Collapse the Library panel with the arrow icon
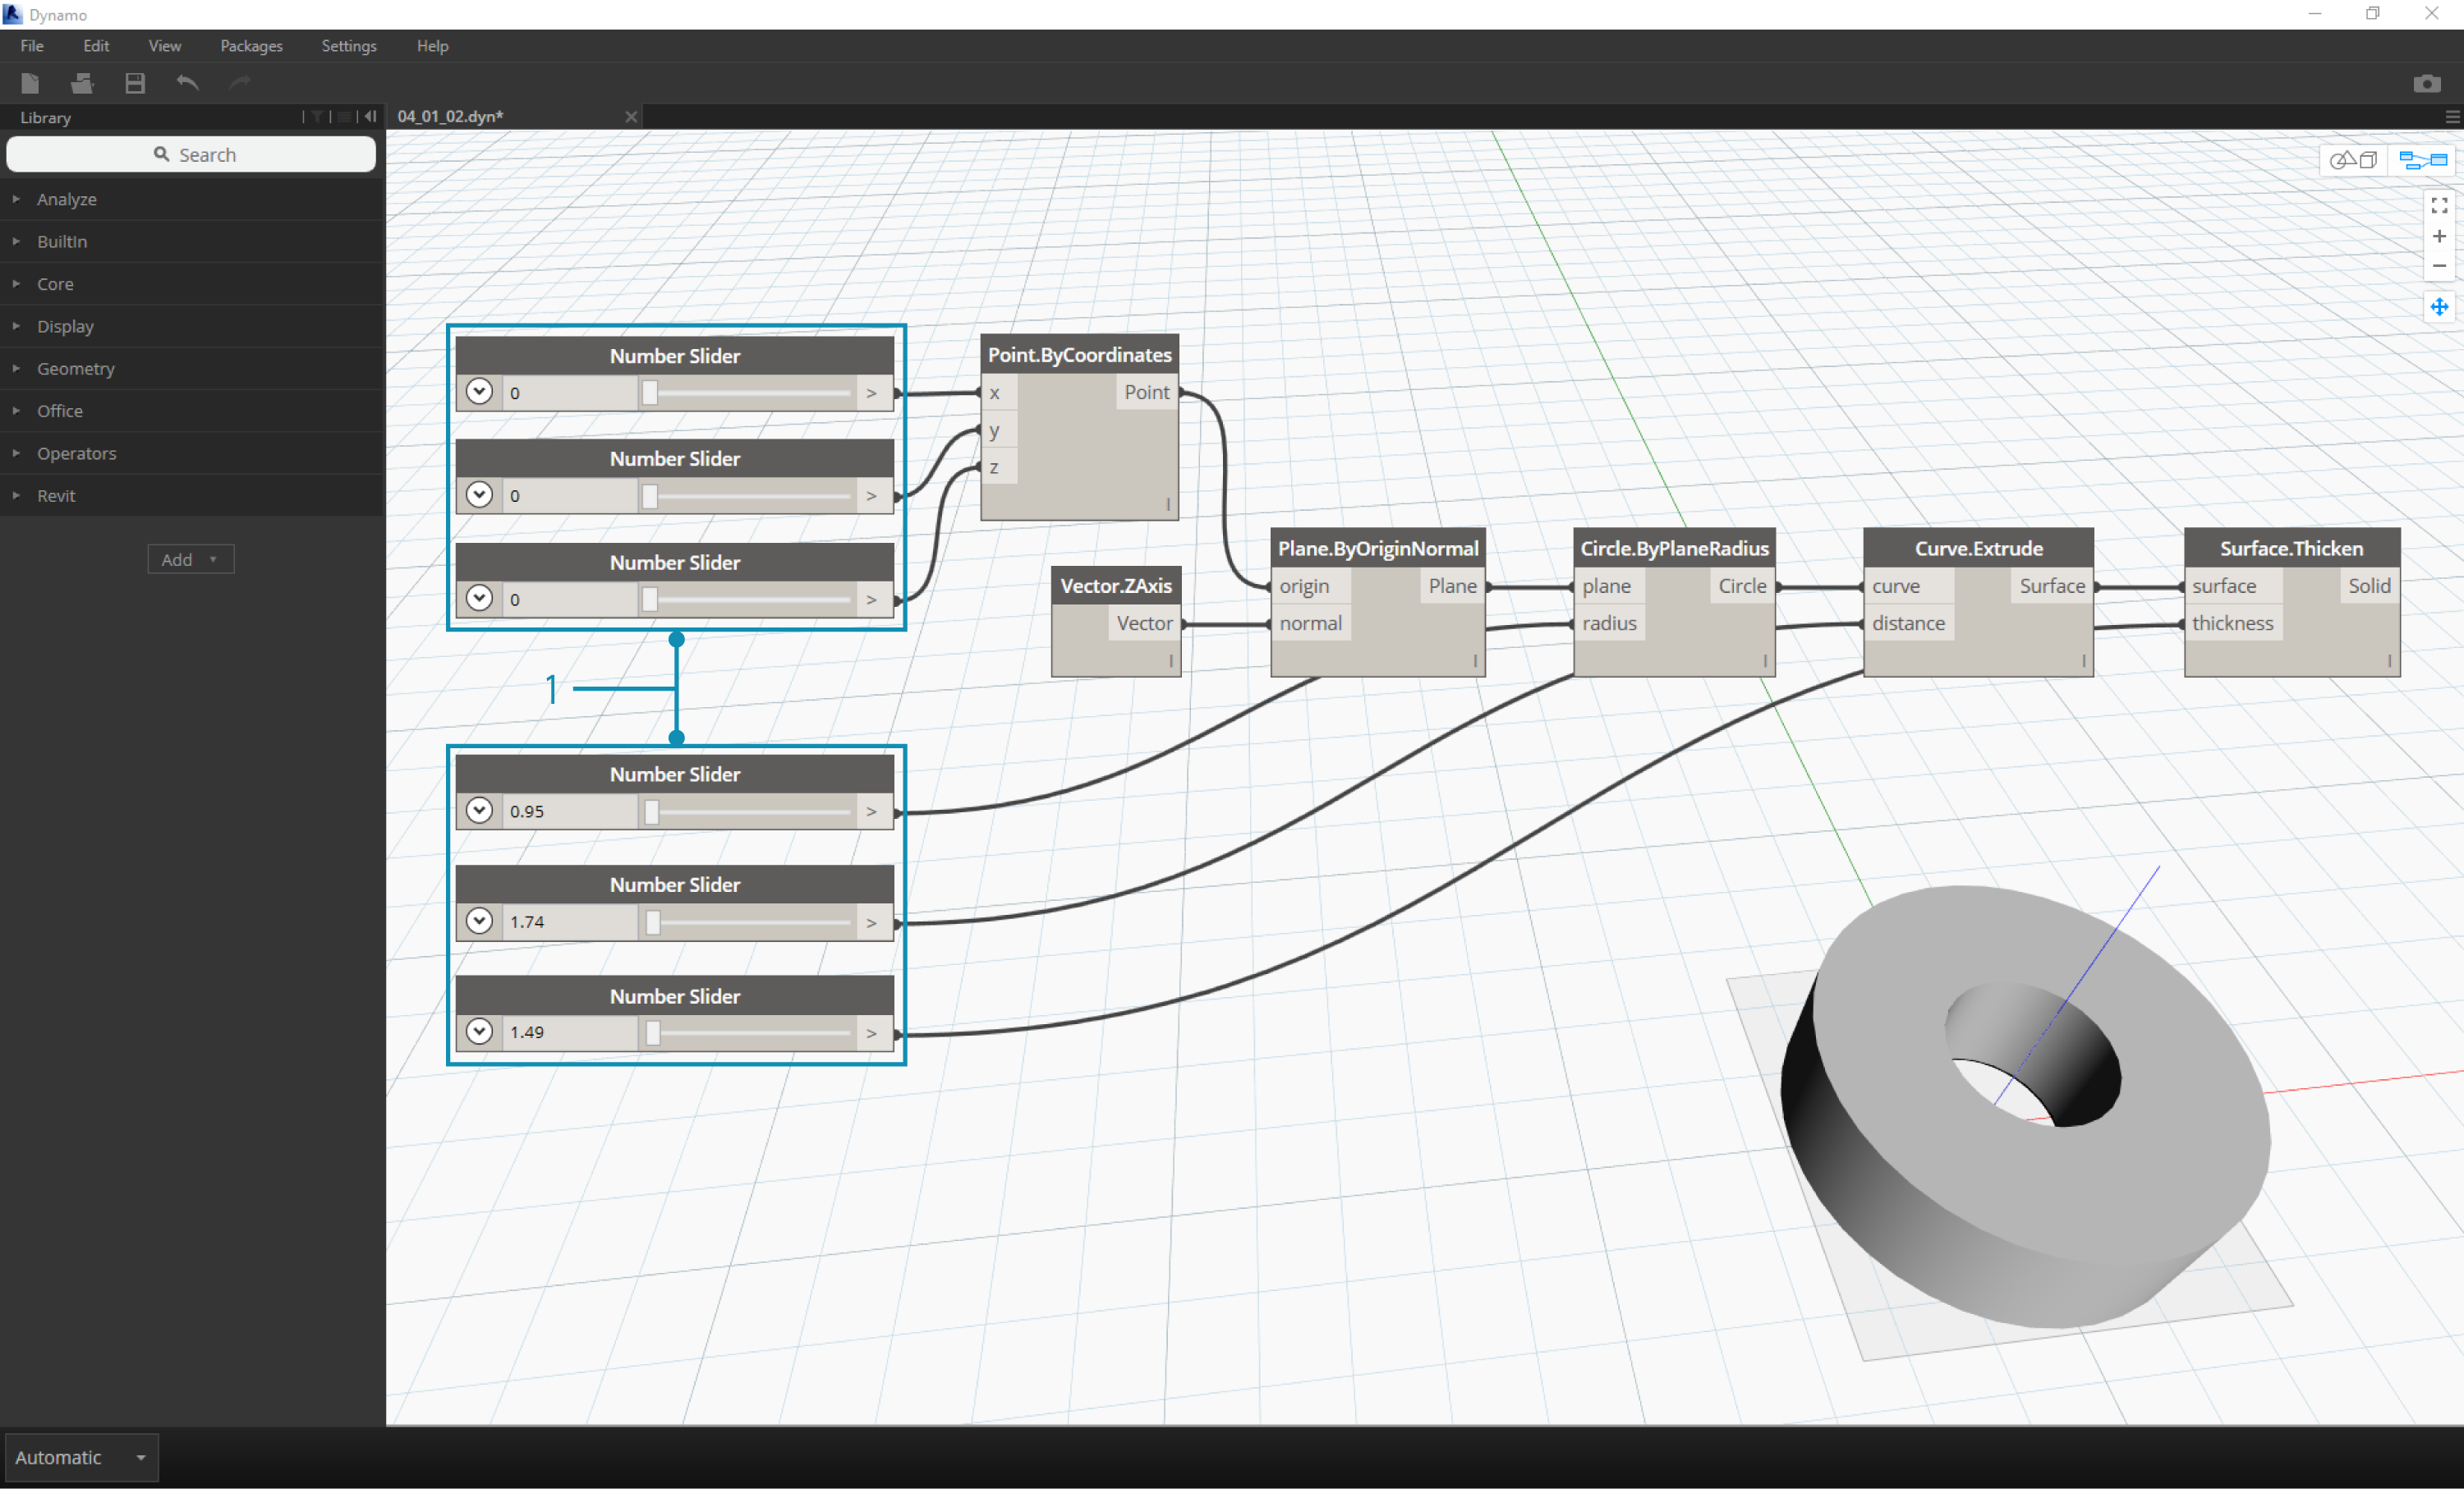The image size is (2464, 1489). coord(370,116)
